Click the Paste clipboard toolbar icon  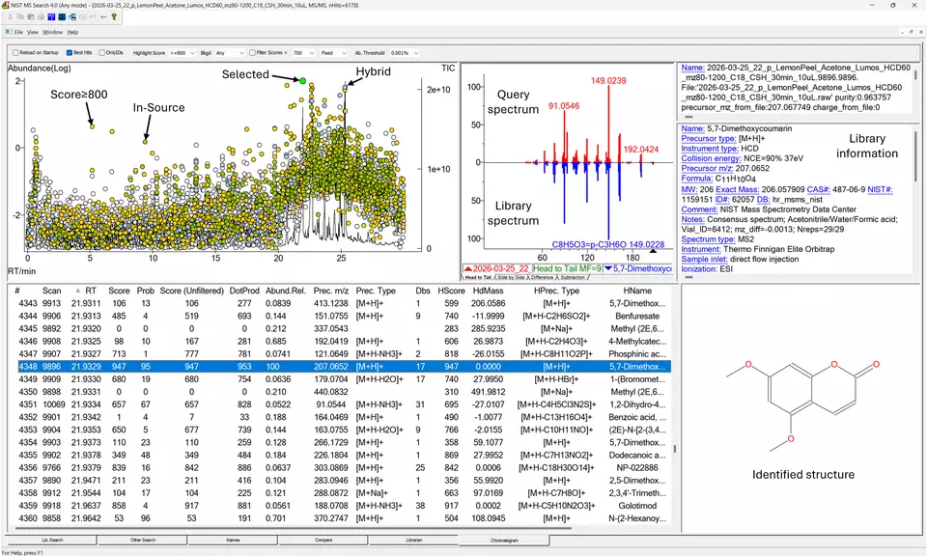(x=31, y=17)
